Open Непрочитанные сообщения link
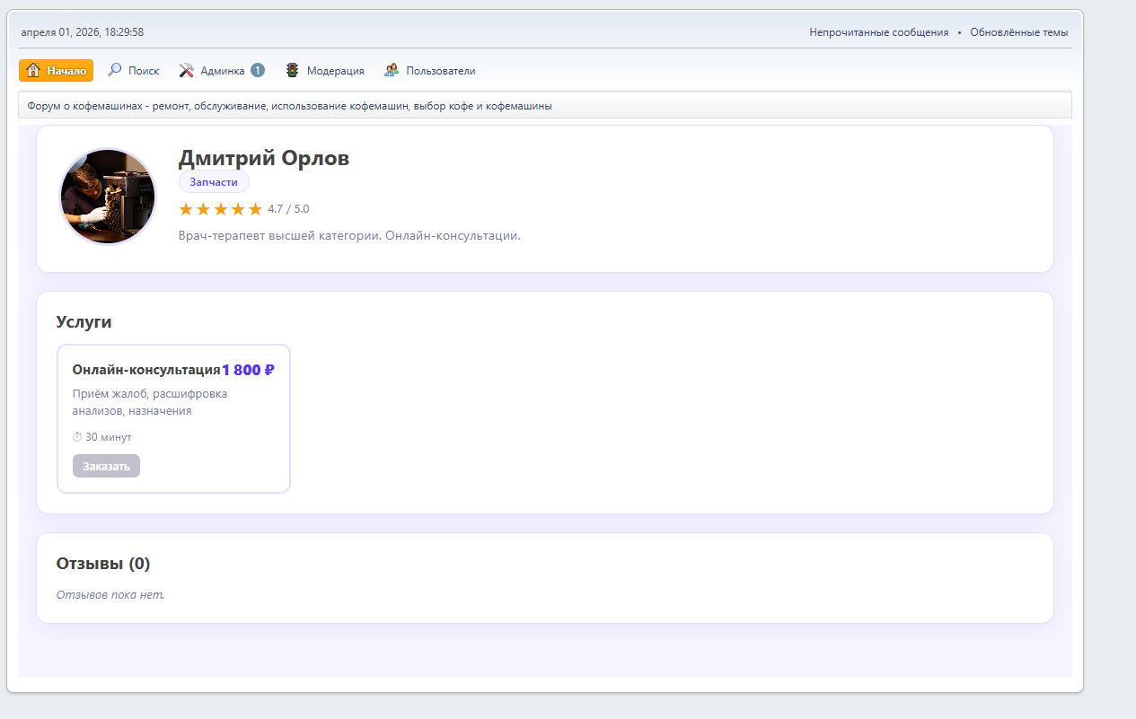 pyautogui.click(x=878, y=32)
